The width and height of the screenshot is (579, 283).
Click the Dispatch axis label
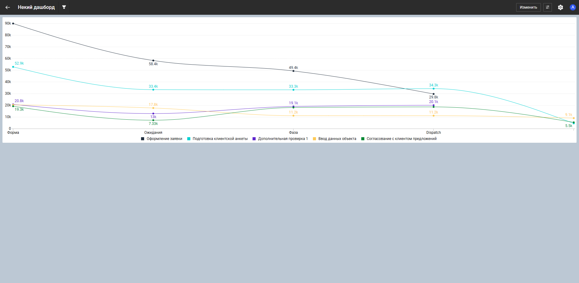pos(434,133)
